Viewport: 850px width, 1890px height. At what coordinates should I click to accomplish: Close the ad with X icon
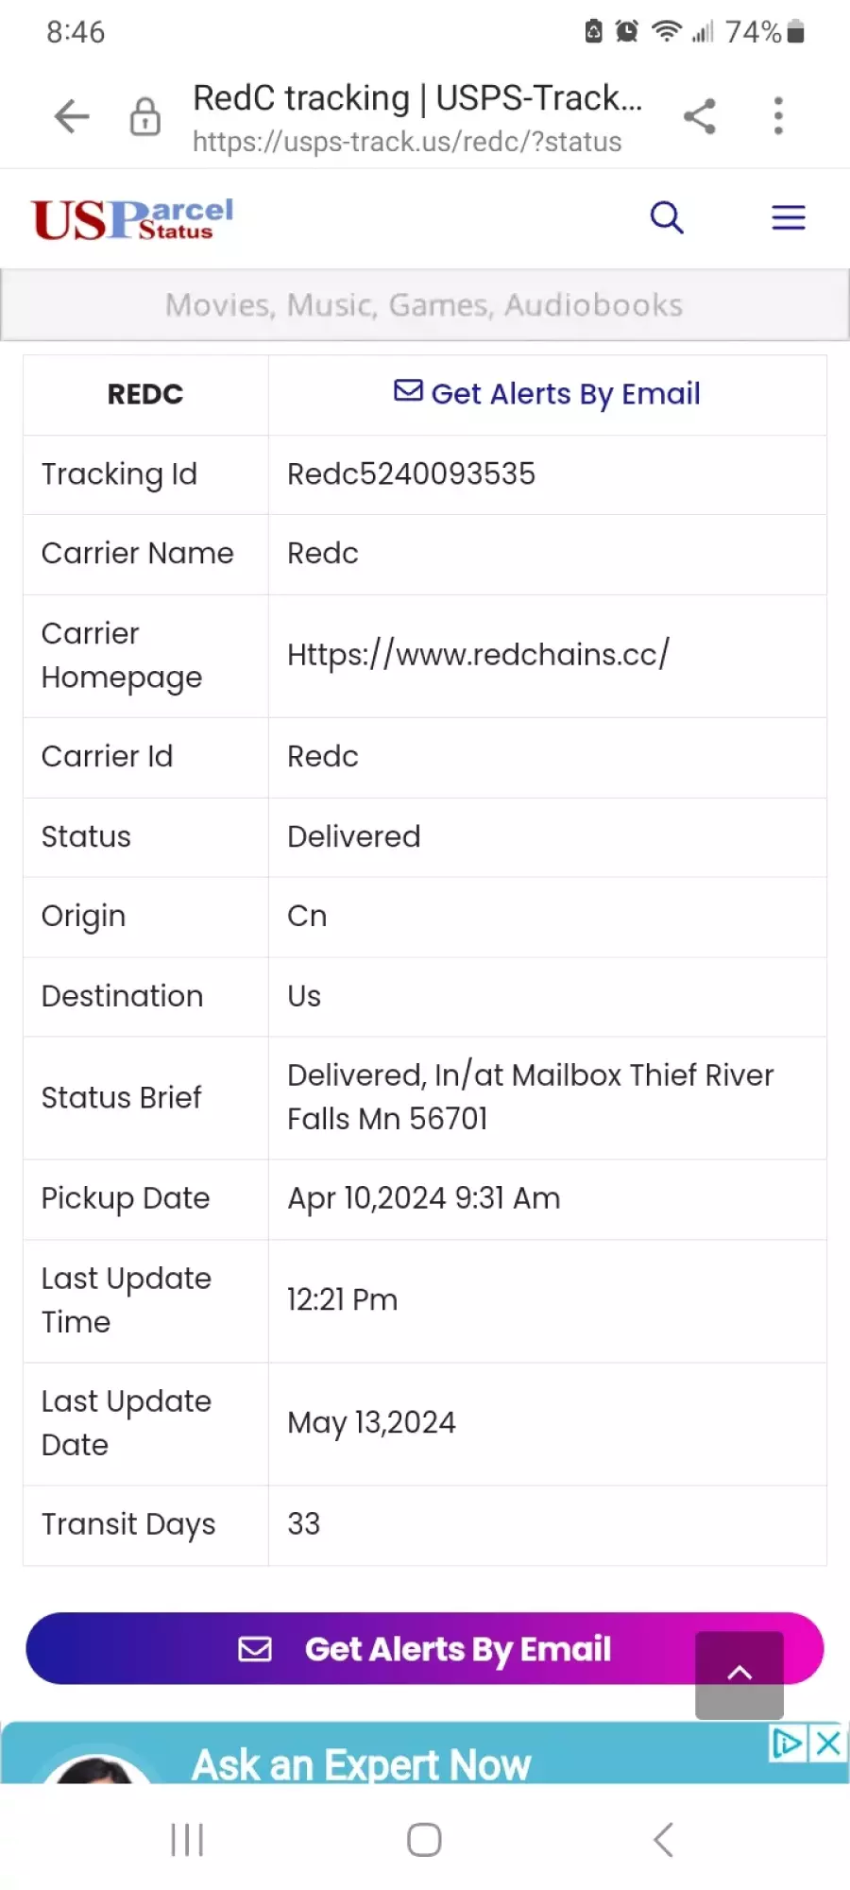click(x=828, y=1743)
